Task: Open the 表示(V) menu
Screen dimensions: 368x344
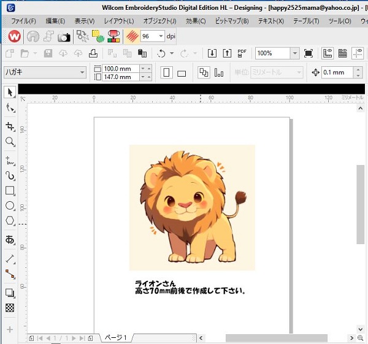Action: tap(85, 21)
